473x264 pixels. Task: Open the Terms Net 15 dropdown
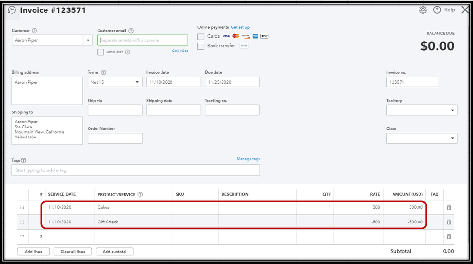[x=137, y=82]
